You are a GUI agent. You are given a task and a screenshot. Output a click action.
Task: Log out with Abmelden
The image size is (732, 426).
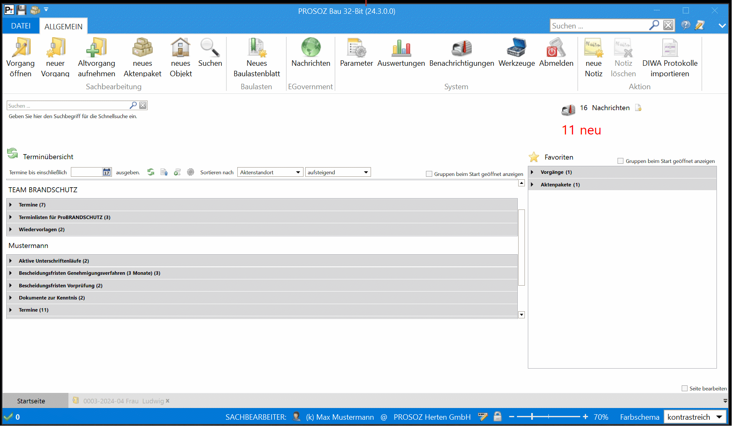pyautogui.click(x=556, y=52)
